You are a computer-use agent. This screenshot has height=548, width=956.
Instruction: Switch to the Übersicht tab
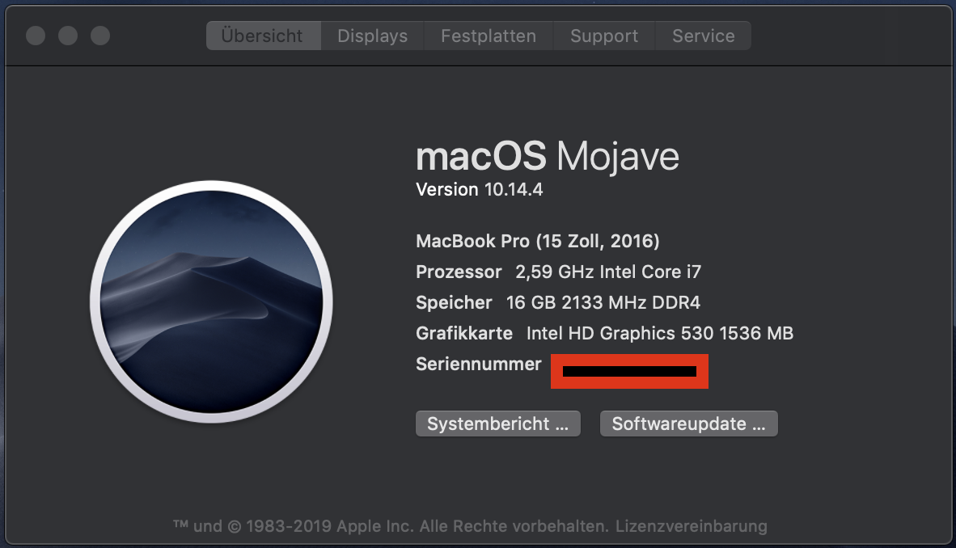point(262,36)
